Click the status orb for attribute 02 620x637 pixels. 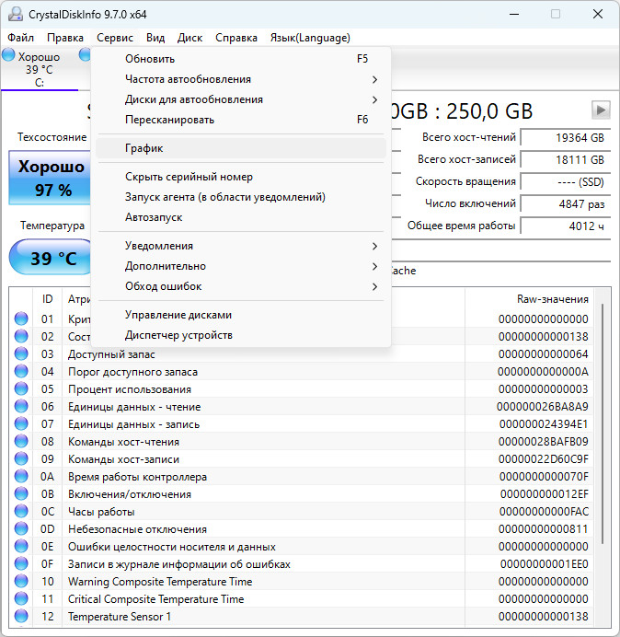tap(21, 336)
